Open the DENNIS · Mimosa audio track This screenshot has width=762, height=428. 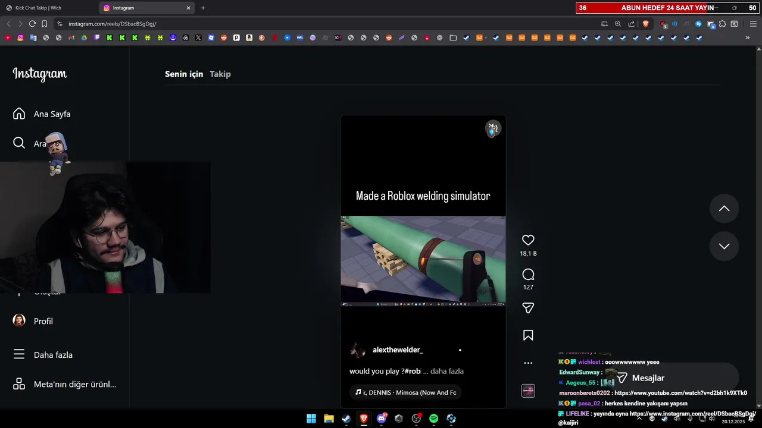[x=406, y=392]
